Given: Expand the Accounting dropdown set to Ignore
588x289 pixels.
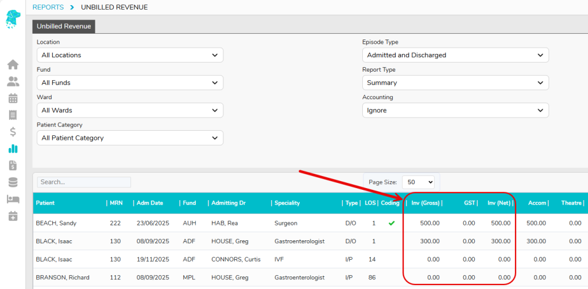Looking at the screenshot, I should 455,110.
